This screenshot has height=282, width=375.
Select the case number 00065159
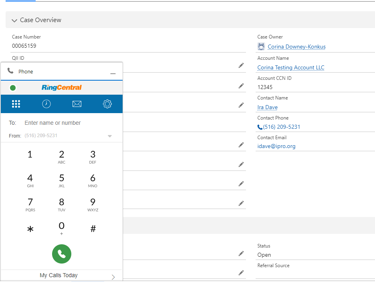(24, 46)
